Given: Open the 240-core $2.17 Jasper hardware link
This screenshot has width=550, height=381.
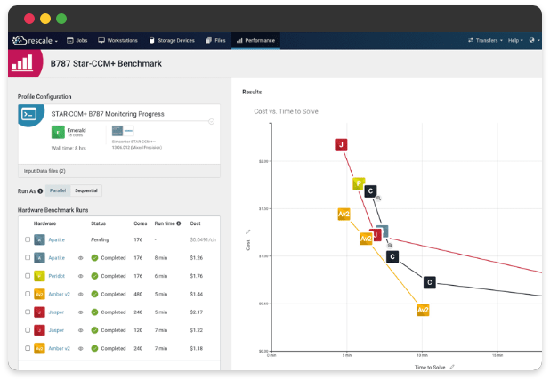Looking at the screenshot, I should pyautogui.click(x=57, y=312).
